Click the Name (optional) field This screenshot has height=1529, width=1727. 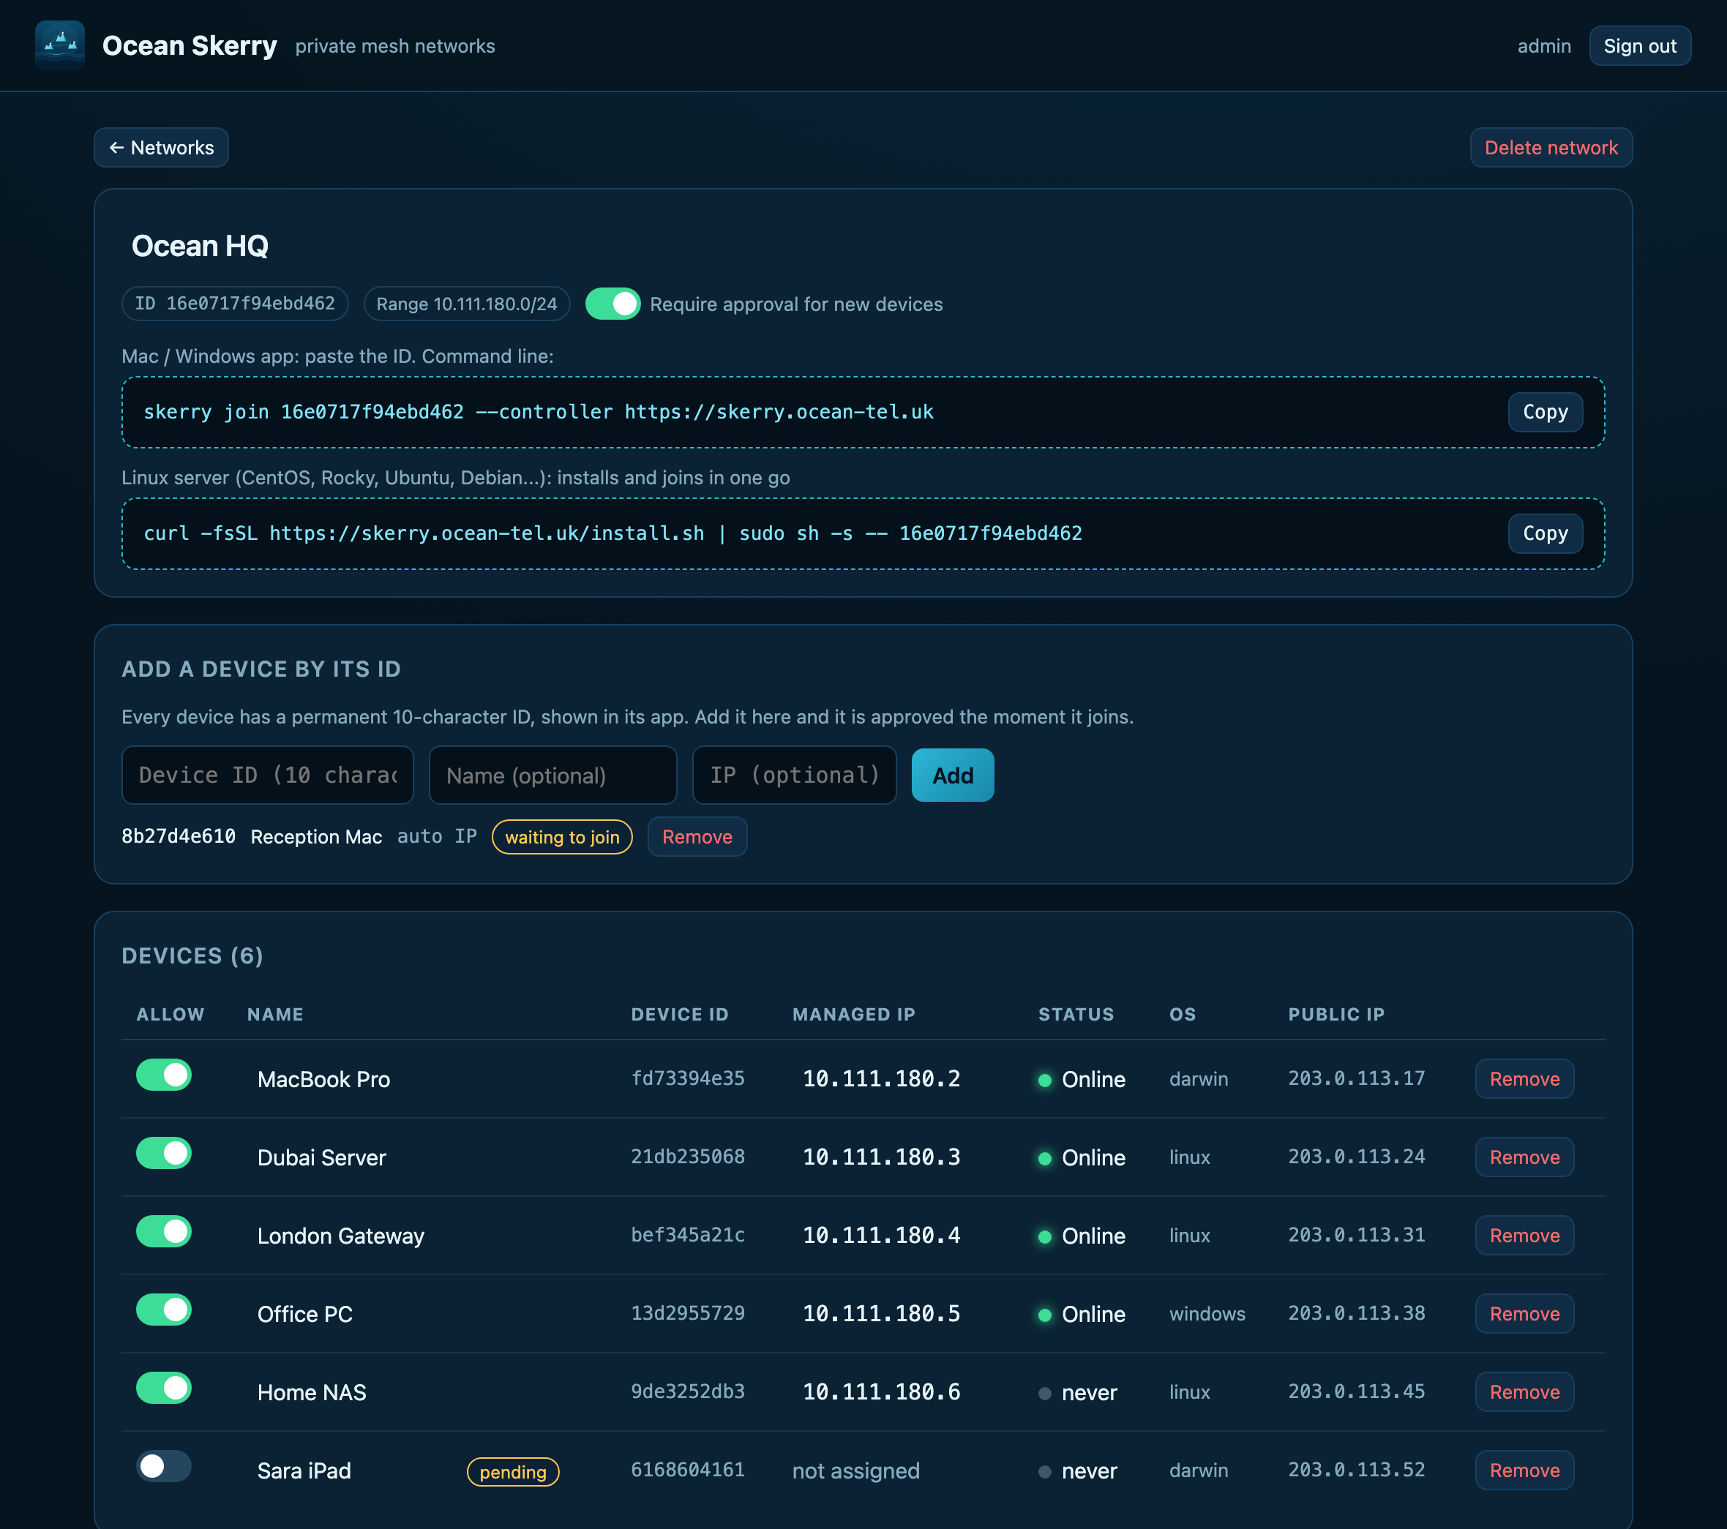click(x=553, y=775)
